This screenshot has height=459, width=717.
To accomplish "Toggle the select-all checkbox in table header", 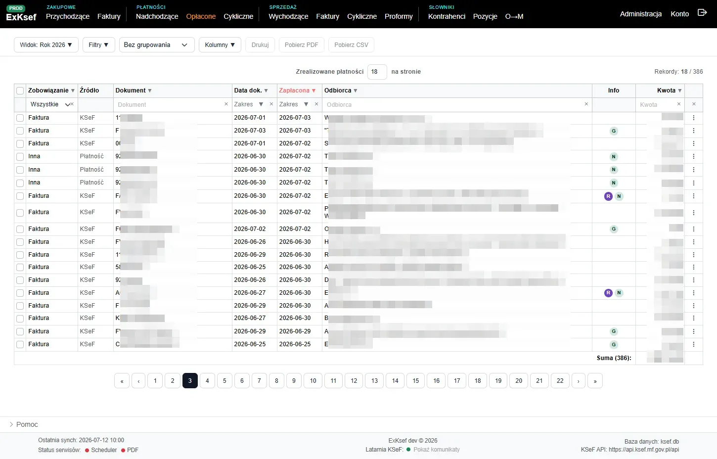I will 20,91.
